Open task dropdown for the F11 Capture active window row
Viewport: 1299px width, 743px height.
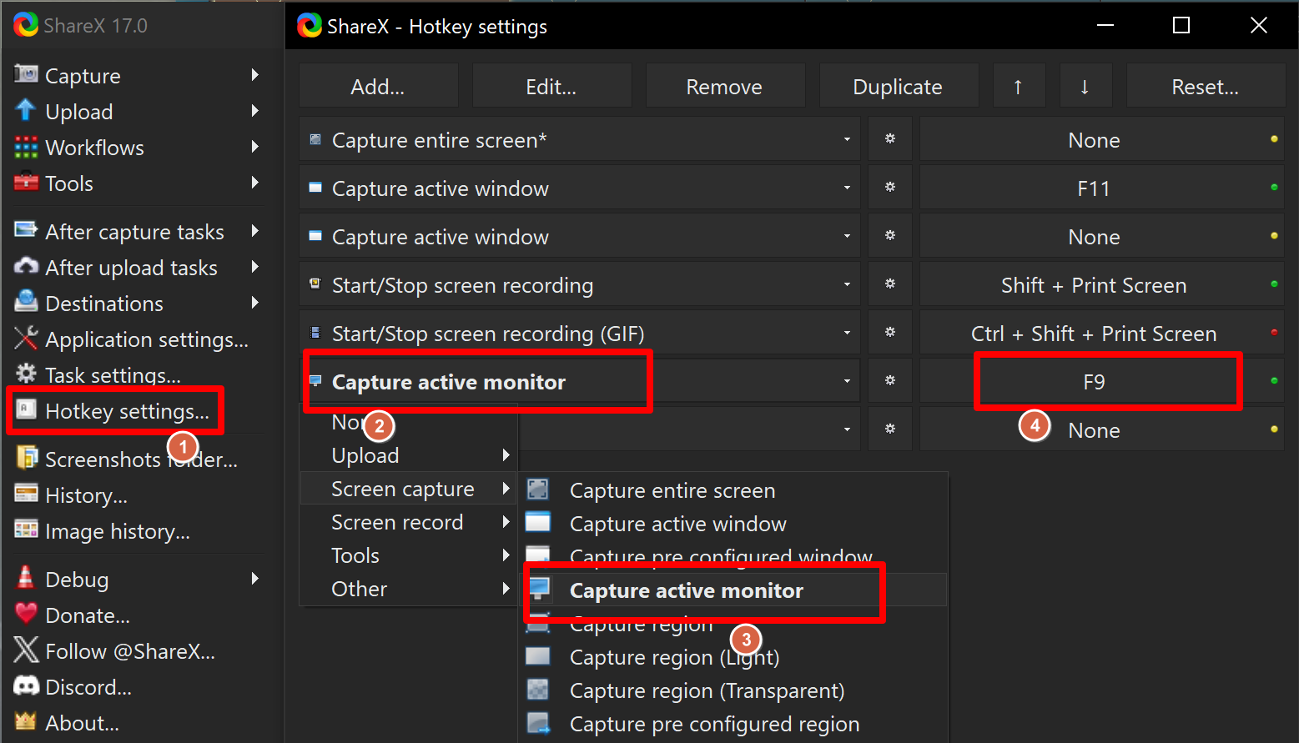(x=847, y=188)
